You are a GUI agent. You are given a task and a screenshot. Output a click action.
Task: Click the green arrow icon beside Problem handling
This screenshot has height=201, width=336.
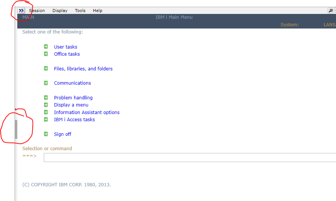[x=46, y=97]
